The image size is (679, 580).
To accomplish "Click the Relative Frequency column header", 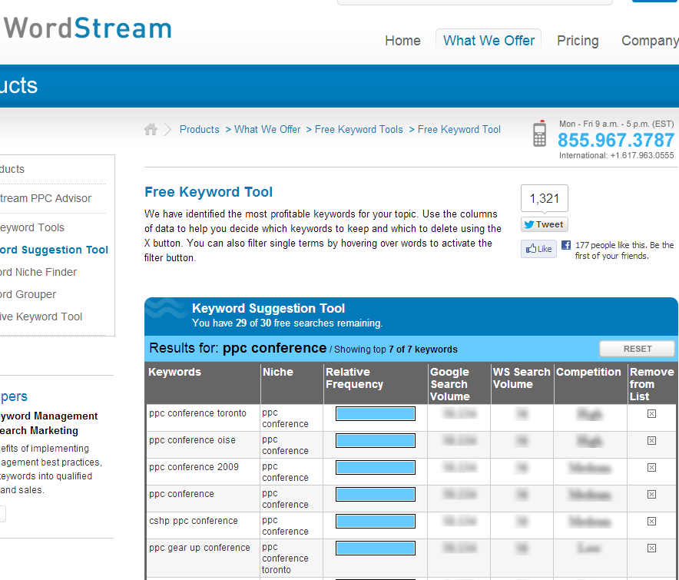I will point(355,378).
